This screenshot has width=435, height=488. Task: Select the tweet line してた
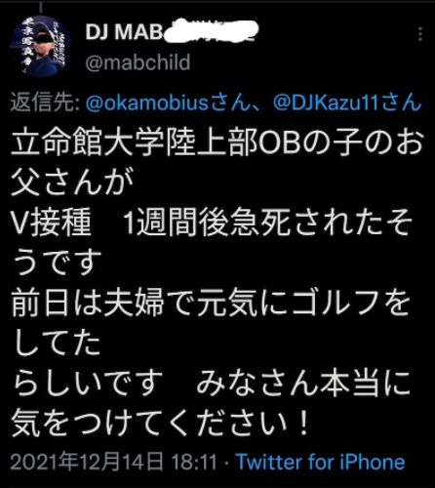click(x=57, y=344)
